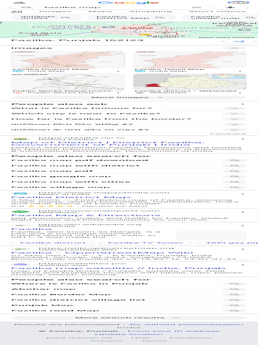This screenshot has width=258, height=345.
Task: Click the 'More images' button
Action: (129, 97)
